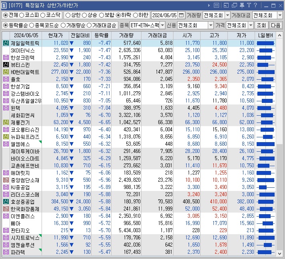Select the 빼아 stock name
Image resolution: width=285 pixels, height=259 pixels.
click(16, 223)
